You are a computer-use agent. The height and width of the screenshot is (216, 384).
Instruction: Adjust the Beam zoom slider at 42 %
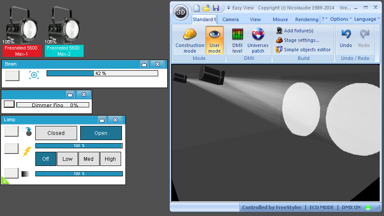pyautogui.click(x=102, y=73)
